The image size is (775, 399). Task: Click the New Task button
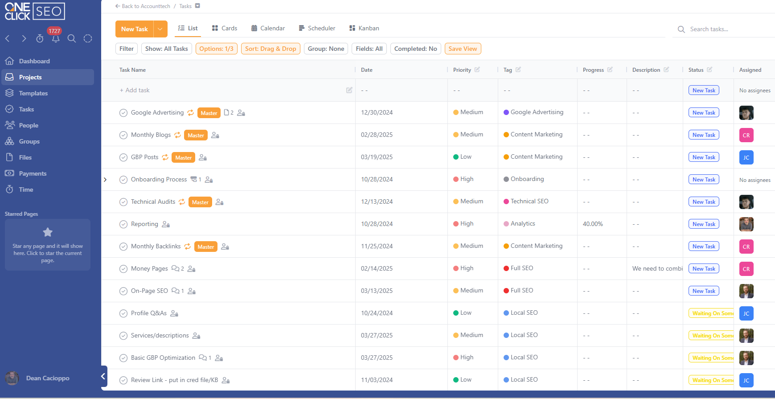(x=135, y=29)
